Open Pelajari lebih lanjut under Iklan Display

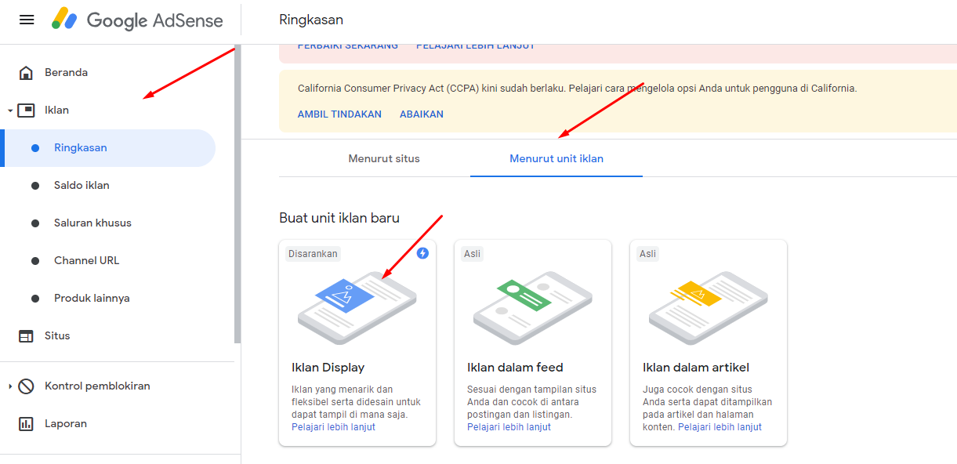coord(333,427)
